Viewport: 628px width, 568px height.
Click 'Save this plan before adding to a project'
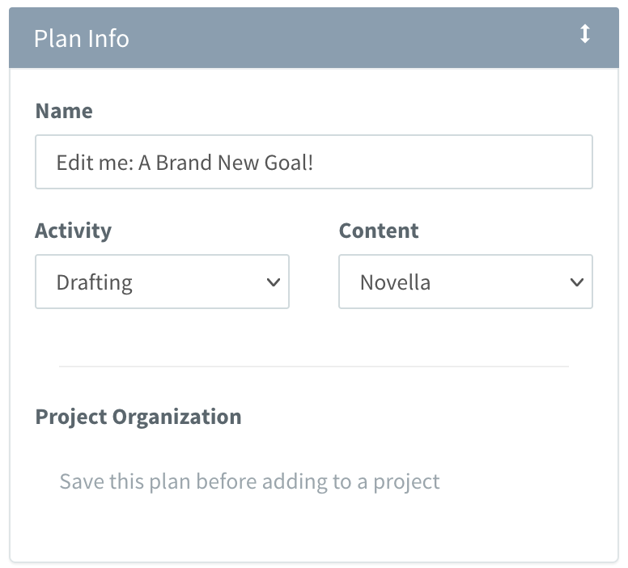tap(249, 482)
